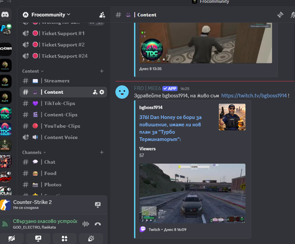
Task: Open the Chat text channel
Action: (x=63, y=162)
